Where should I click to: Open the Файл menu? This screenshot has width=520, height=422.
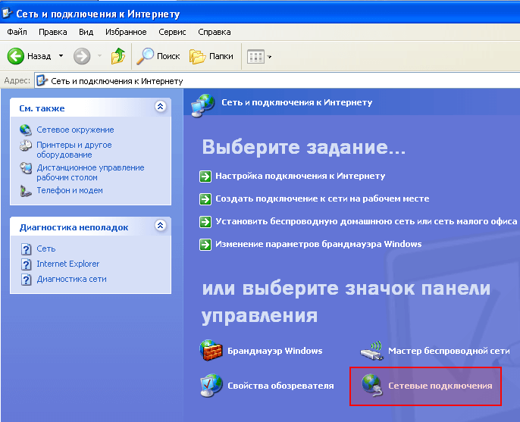17,32
